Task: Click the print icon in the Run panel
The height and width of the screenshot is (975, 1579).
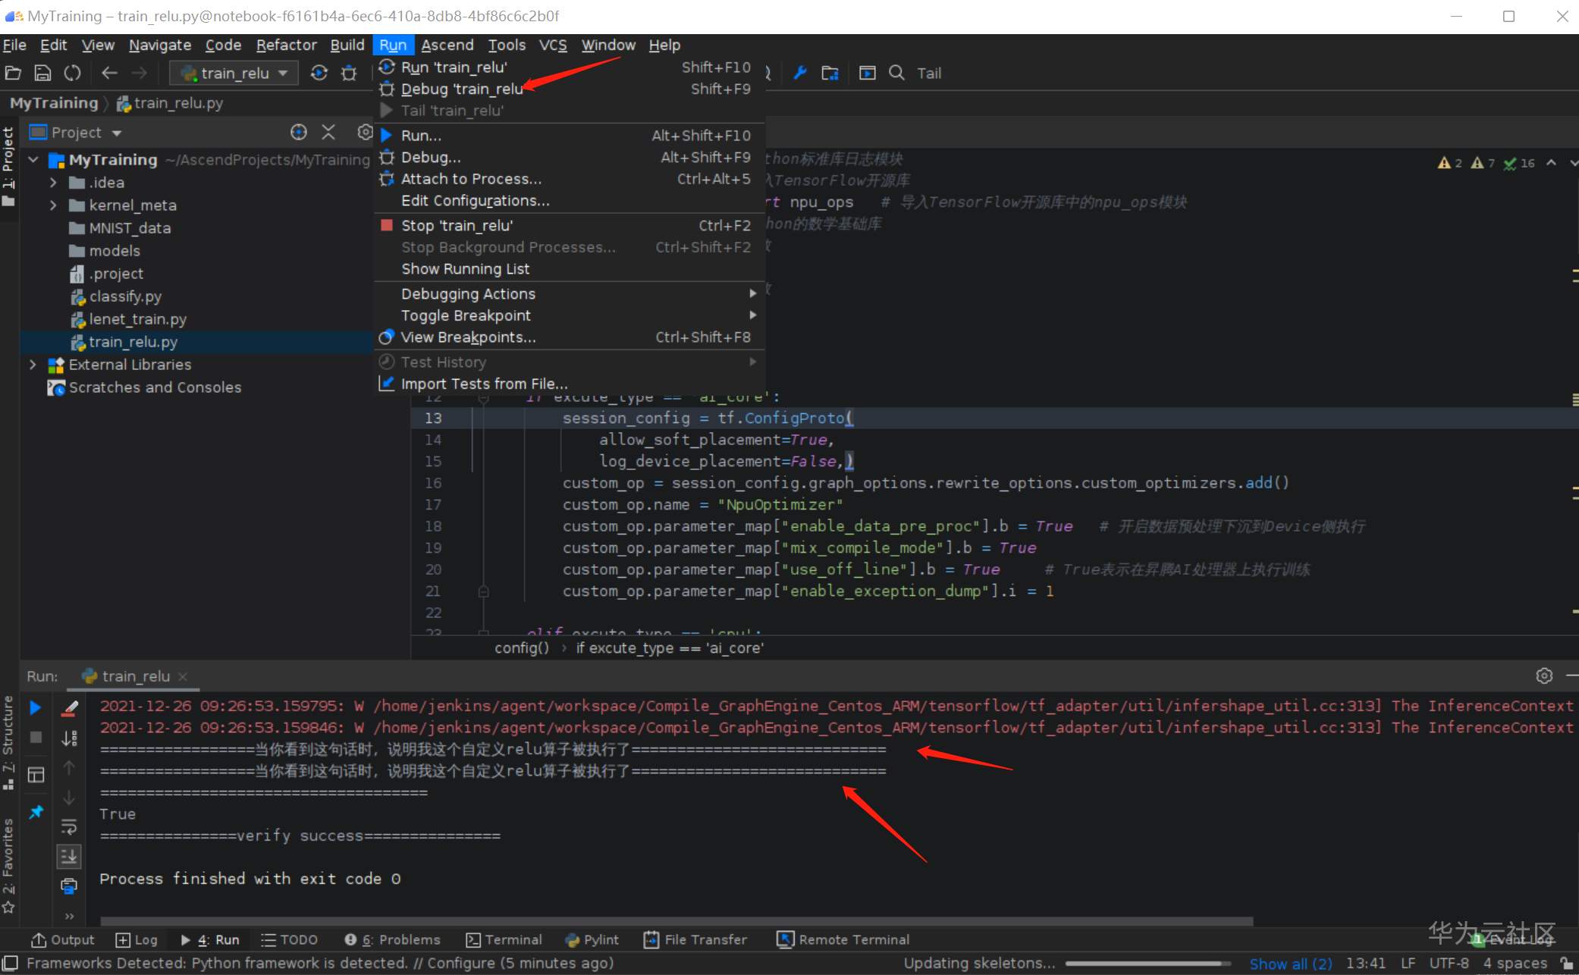Action: point(69,886)
